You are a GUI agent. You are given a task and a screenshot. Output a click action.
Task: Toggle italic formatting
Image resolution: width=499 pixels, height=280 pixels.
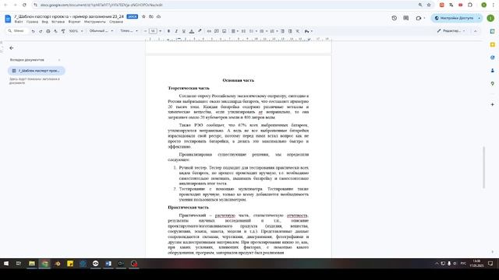[x=176, y=31]
